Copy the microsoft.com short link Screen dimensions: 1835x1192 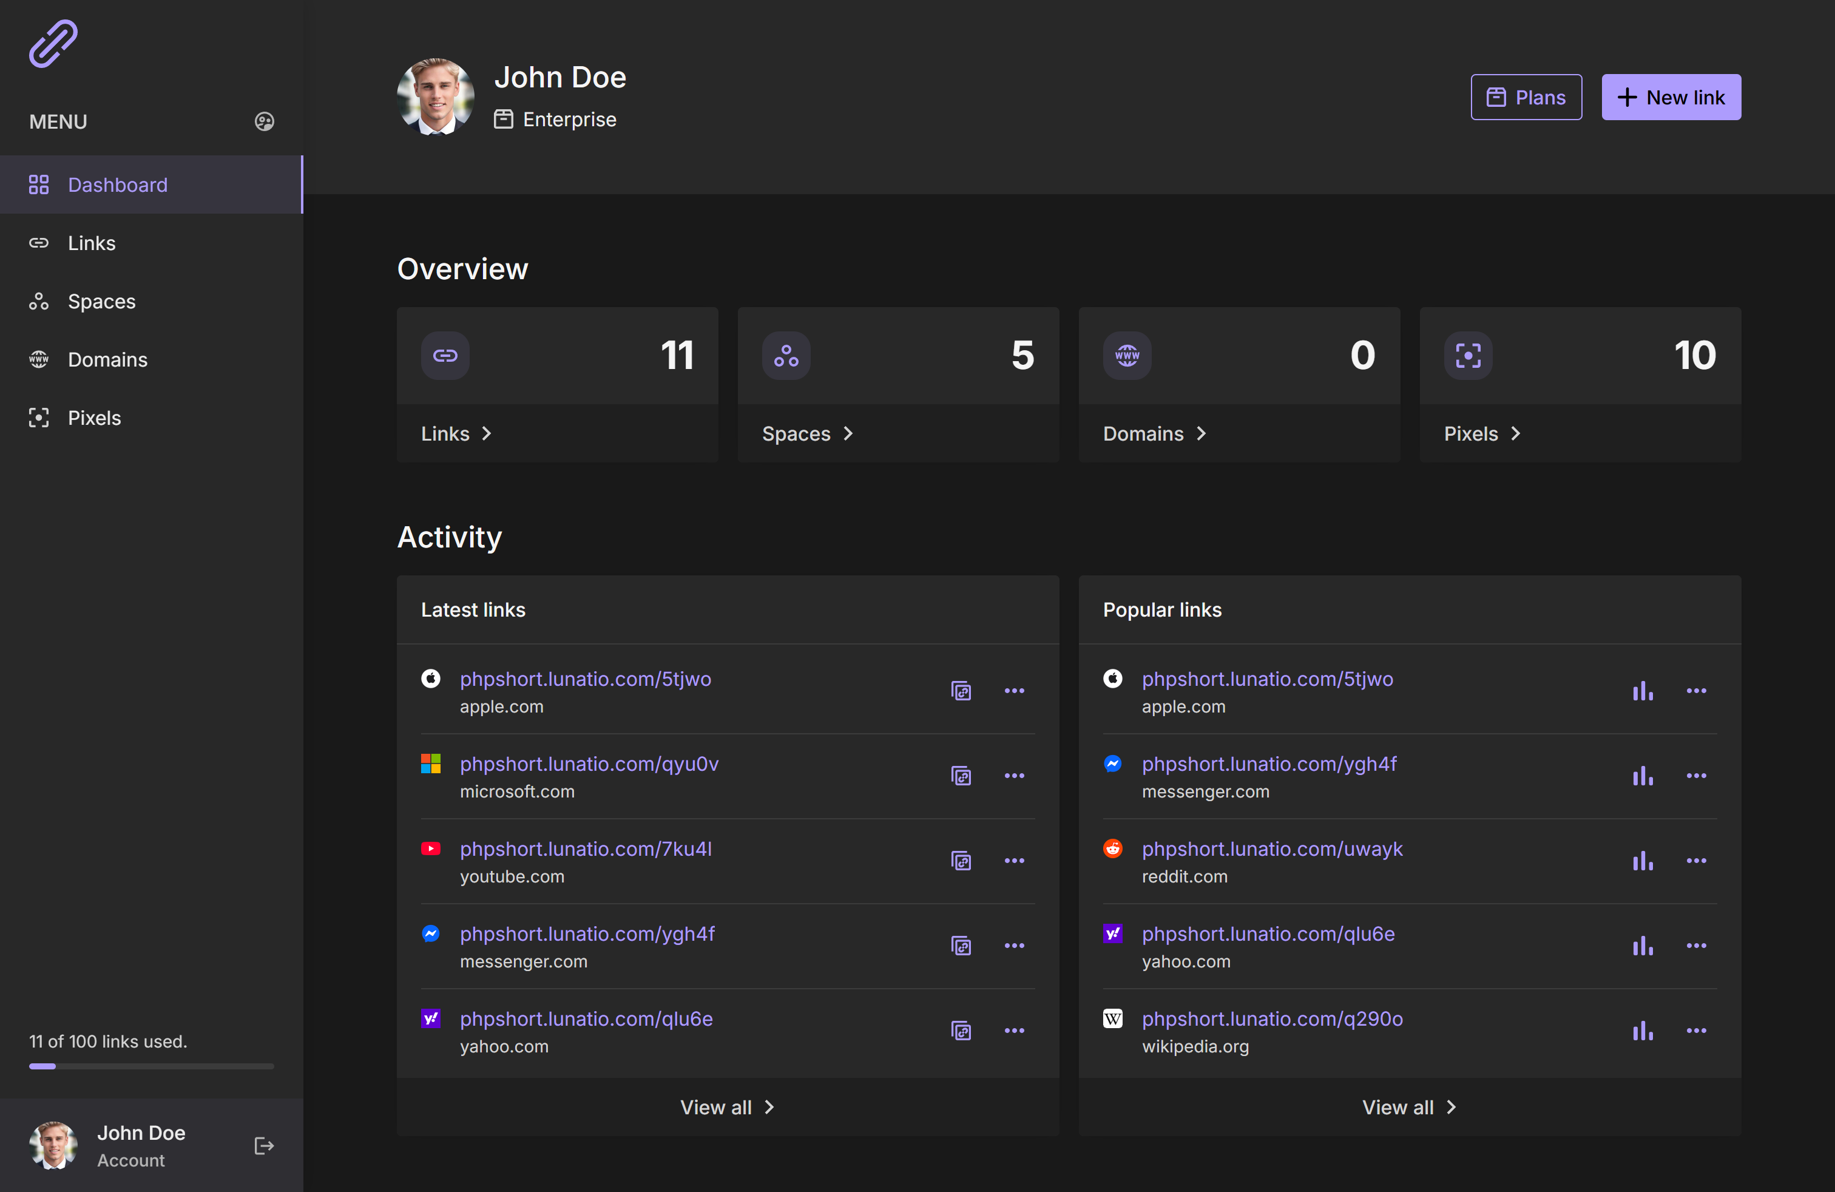click(x=961, y=776)
